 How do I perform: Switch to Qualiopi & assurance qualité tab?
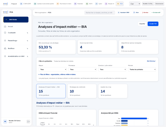(x=44, y=4)
